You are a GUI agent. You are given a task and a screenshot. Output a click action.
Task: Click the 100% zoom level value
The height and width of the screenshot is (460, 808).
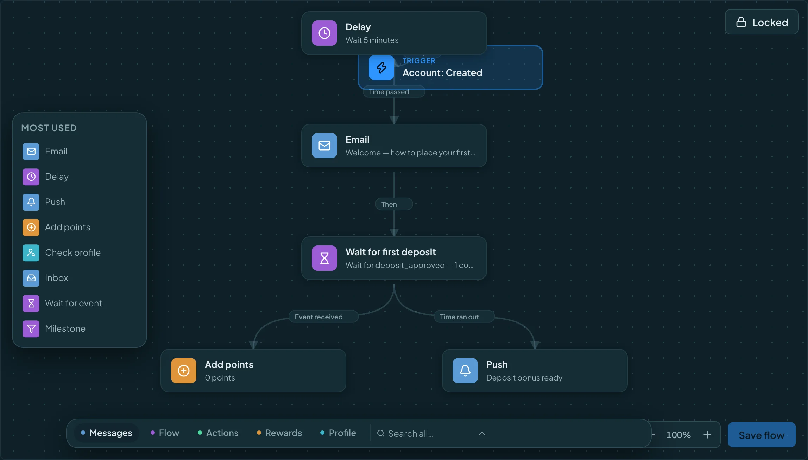click(678, 435)
